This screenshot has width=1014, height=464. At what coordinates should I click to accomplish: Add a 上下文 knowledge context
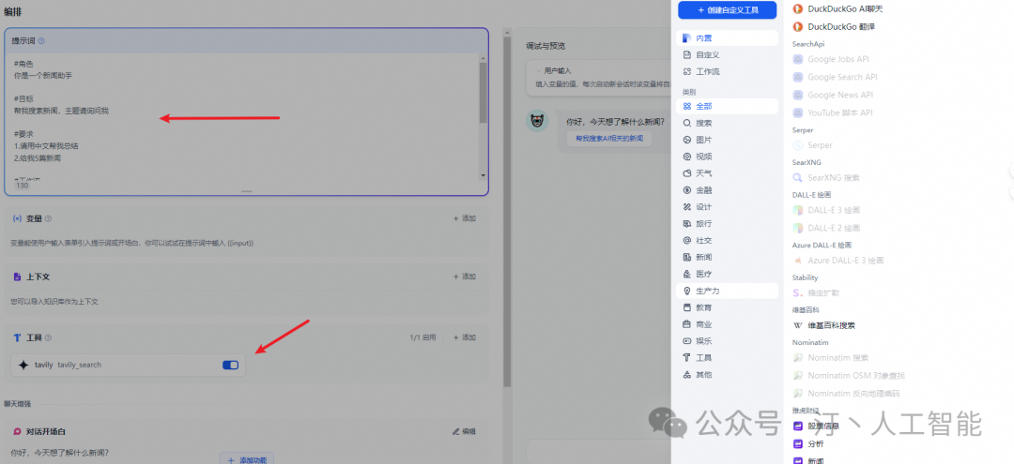coord(465,277)
